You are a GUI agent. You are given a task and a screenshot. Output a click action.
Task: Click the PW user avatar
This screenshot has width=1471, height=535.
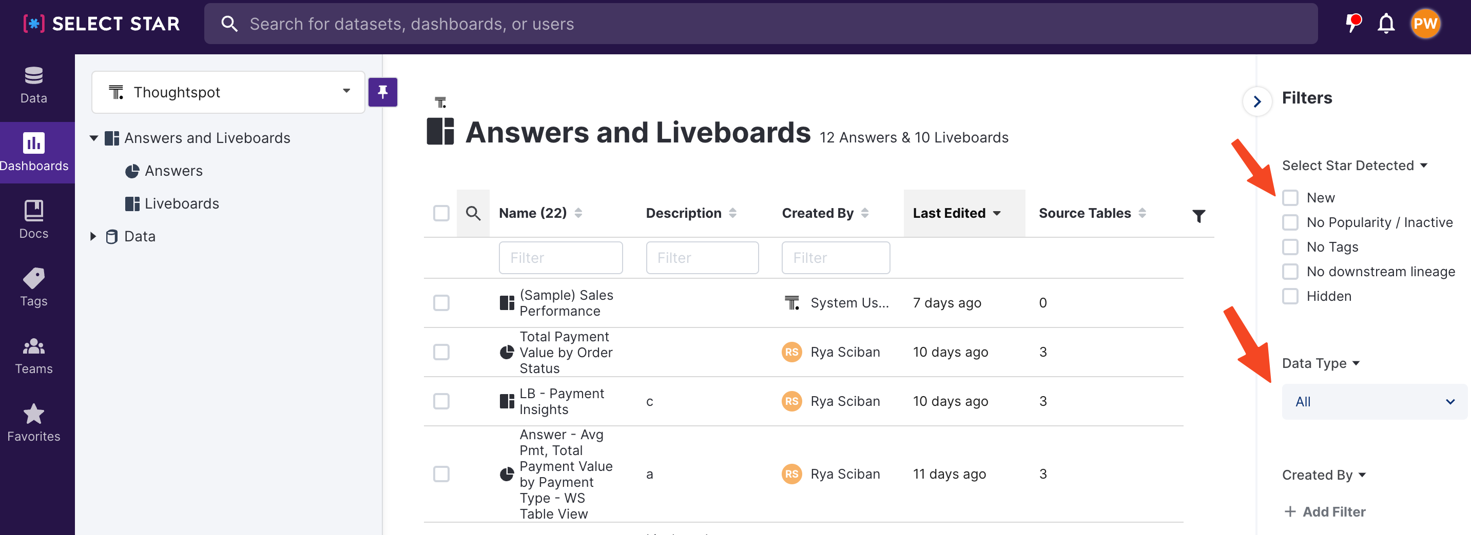point(1425,24)
